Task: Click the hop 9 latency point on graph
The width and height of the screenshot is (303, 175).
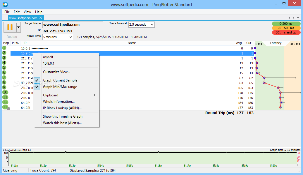Action: point(278,88)
